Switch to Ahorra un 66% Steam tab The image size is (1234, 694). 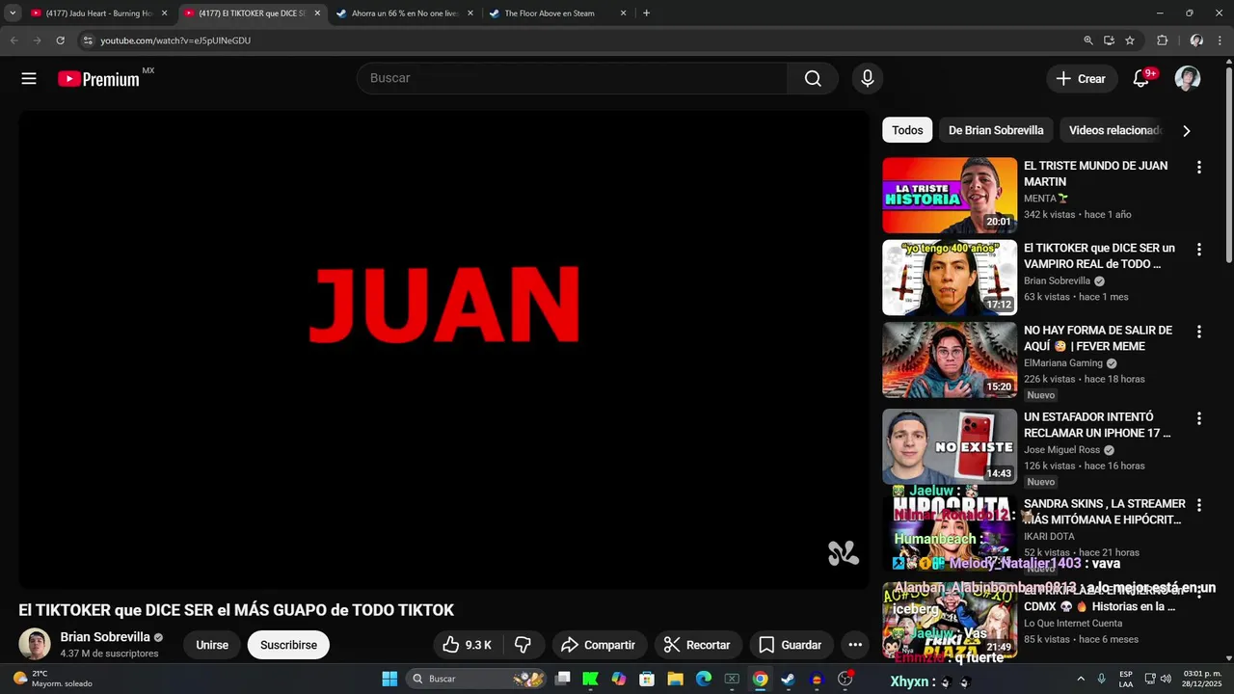tap(405, 13)
